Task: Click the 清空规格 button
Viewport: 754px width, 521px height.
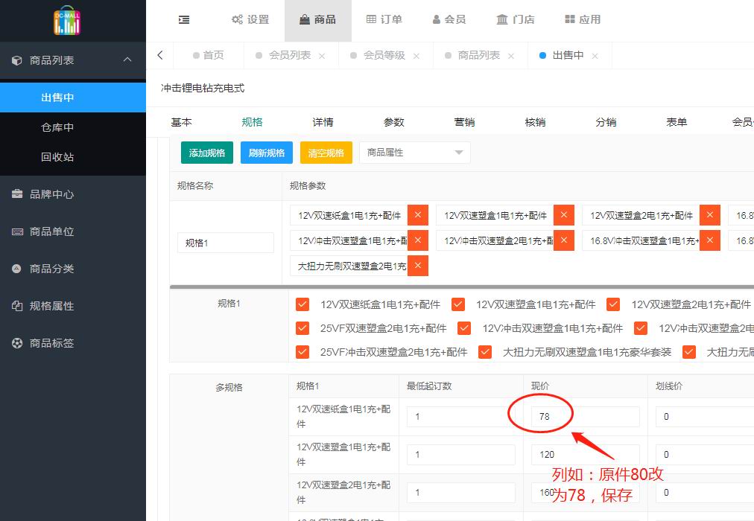Action: coord(326,153)
